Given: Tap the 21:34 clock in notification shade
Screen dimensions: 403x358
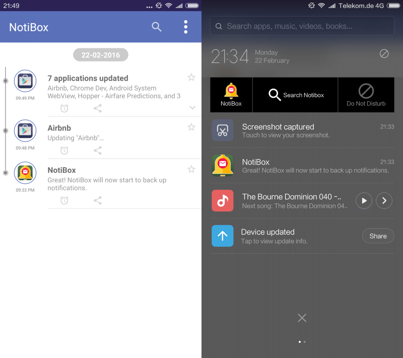Looking at the screenshot, I should point(230,56).
